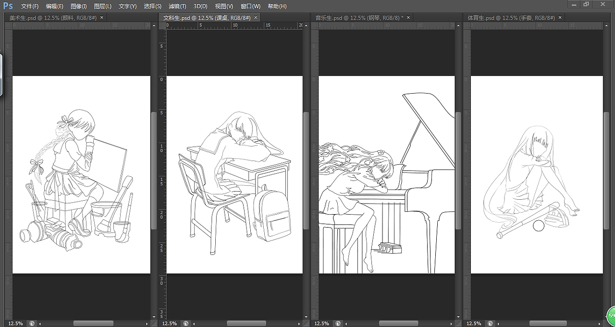Close the 文科生.psd tab

click(256, 17)
